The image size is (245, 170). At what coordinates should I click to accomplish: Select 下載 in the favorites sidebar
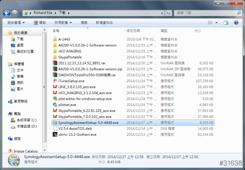[20, 39]
